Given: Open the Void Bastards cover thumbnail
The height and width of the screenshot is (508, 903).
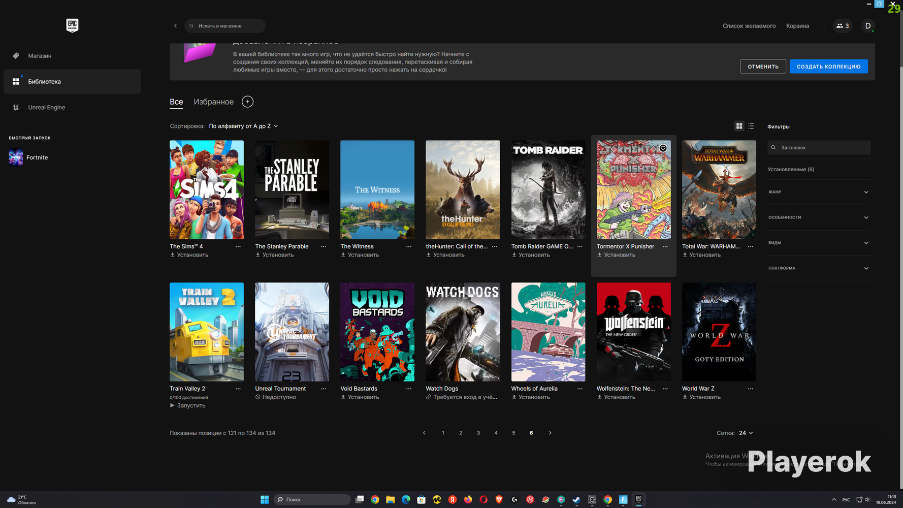Looking at the screenshot, I should (377, 332).
